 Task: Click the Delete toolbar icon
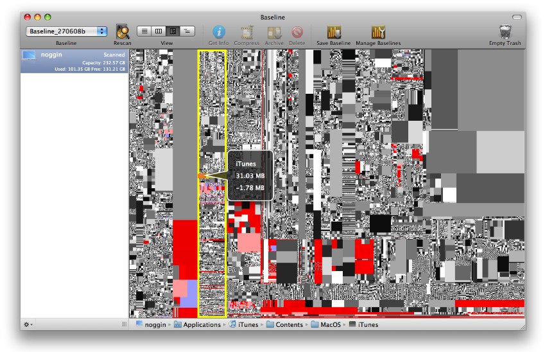pyautogui.click(x=297, y=31)
